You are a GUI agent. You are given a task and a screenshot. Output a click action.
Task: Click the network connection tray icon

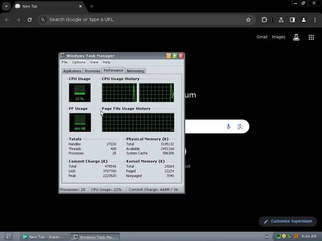tap(290, 236)
